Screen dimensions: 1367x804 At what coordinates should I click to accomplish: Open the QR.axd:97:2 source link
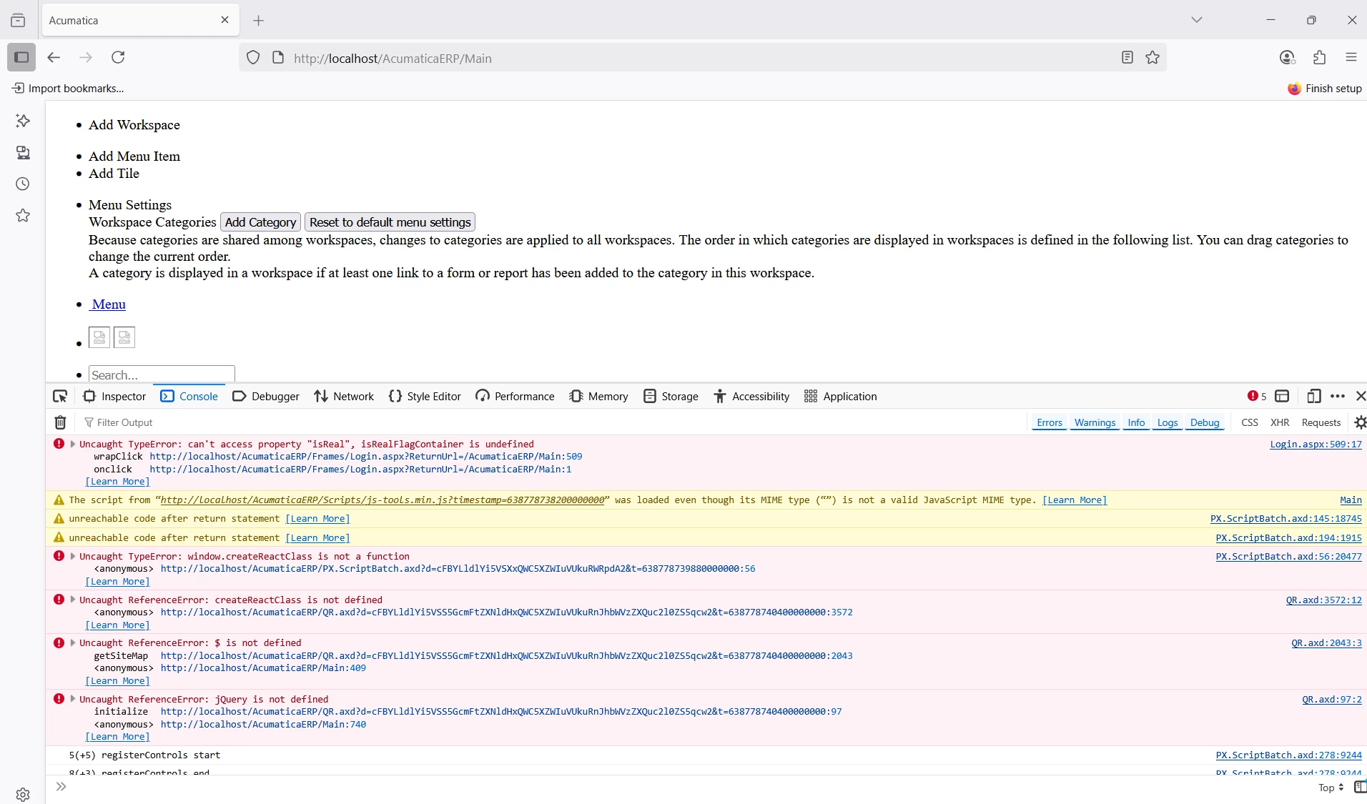pos(1332,699)
